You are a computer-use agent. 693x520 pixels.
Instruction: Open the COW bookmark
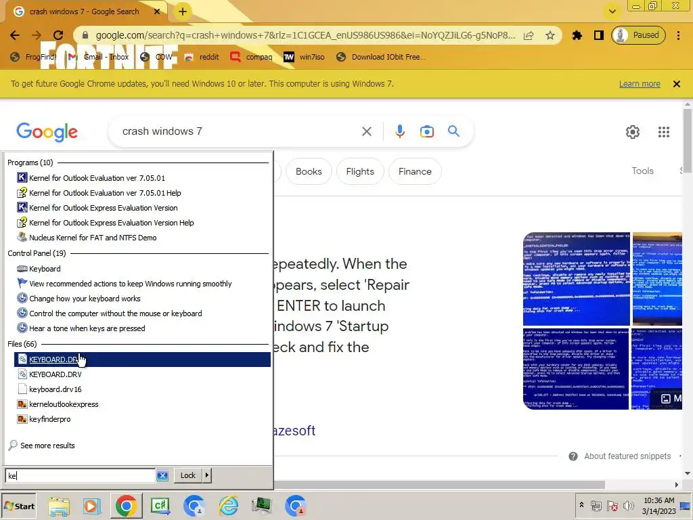156,57
